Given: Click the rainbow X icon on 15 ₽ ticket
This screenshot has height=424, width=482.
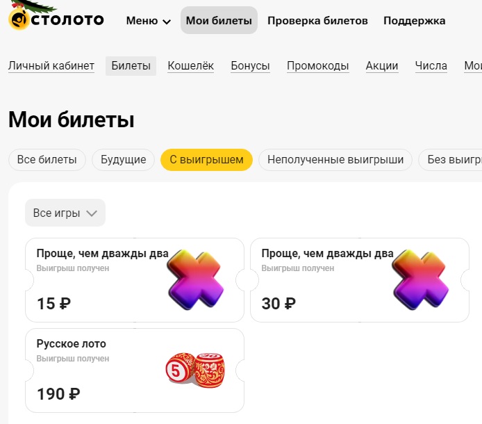Looking at the screenshot, I should pos(196,279).
